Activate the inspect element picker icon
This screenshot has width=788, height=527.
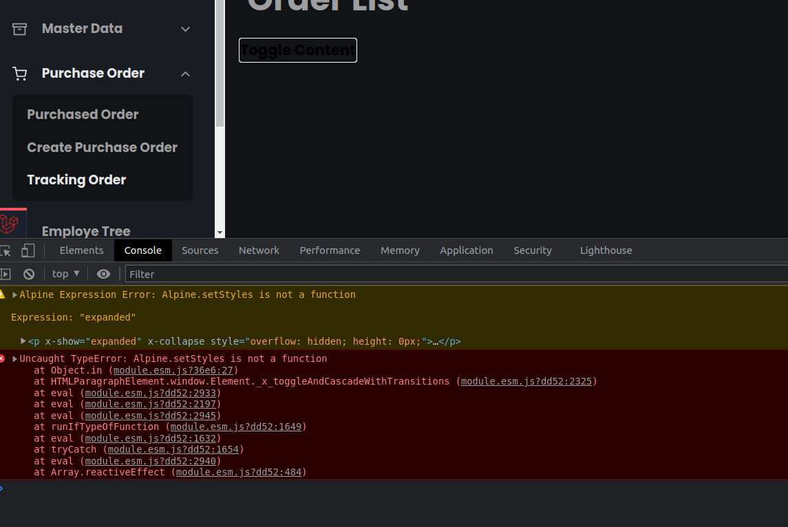6,250
